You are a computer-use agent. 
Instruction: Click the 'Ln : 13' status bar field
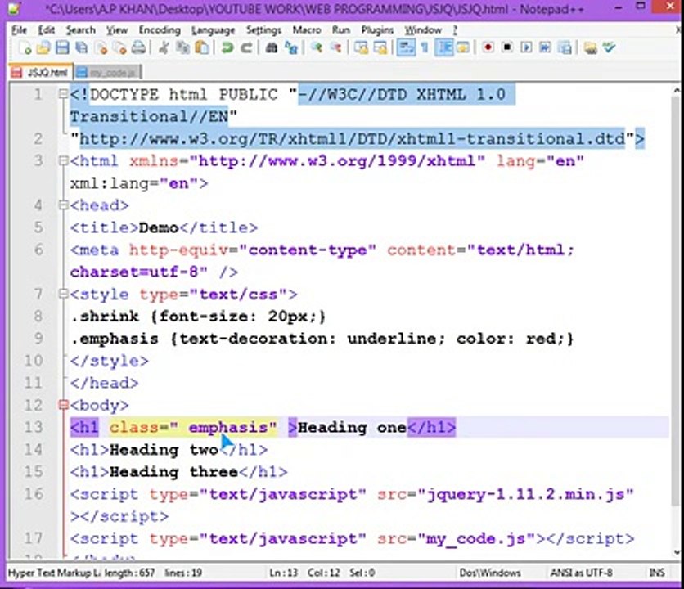284,573
